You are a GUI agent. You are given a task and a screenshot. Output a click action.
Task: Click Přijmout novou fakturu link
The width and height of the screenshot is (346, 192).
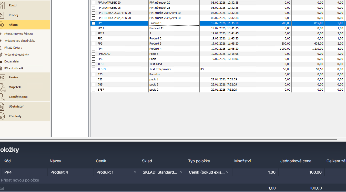(18, 34)
